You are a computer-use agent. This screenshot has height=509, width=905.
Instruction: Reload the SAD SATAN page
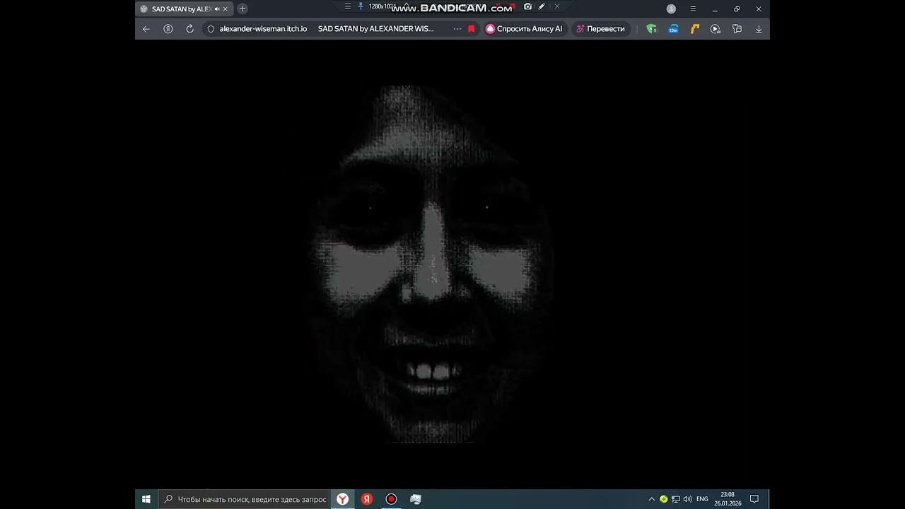tap(189, 29)
